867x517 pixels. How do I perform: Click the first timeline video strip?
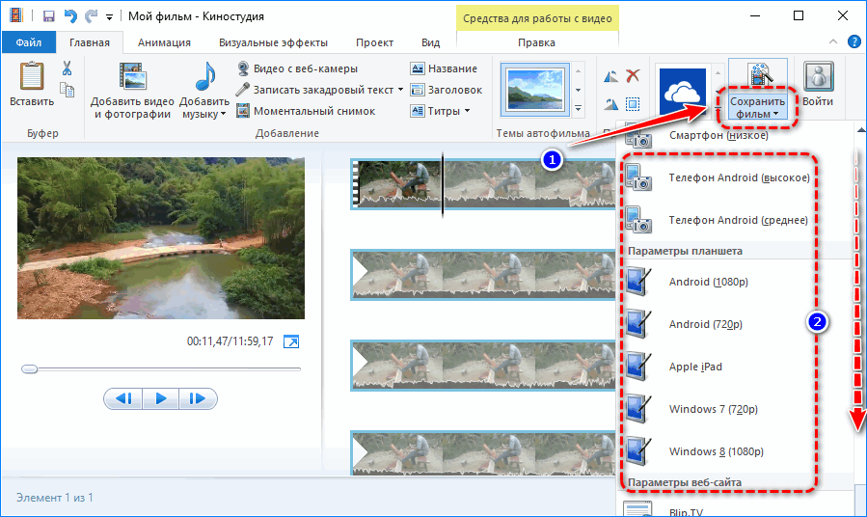pos(483,184)
